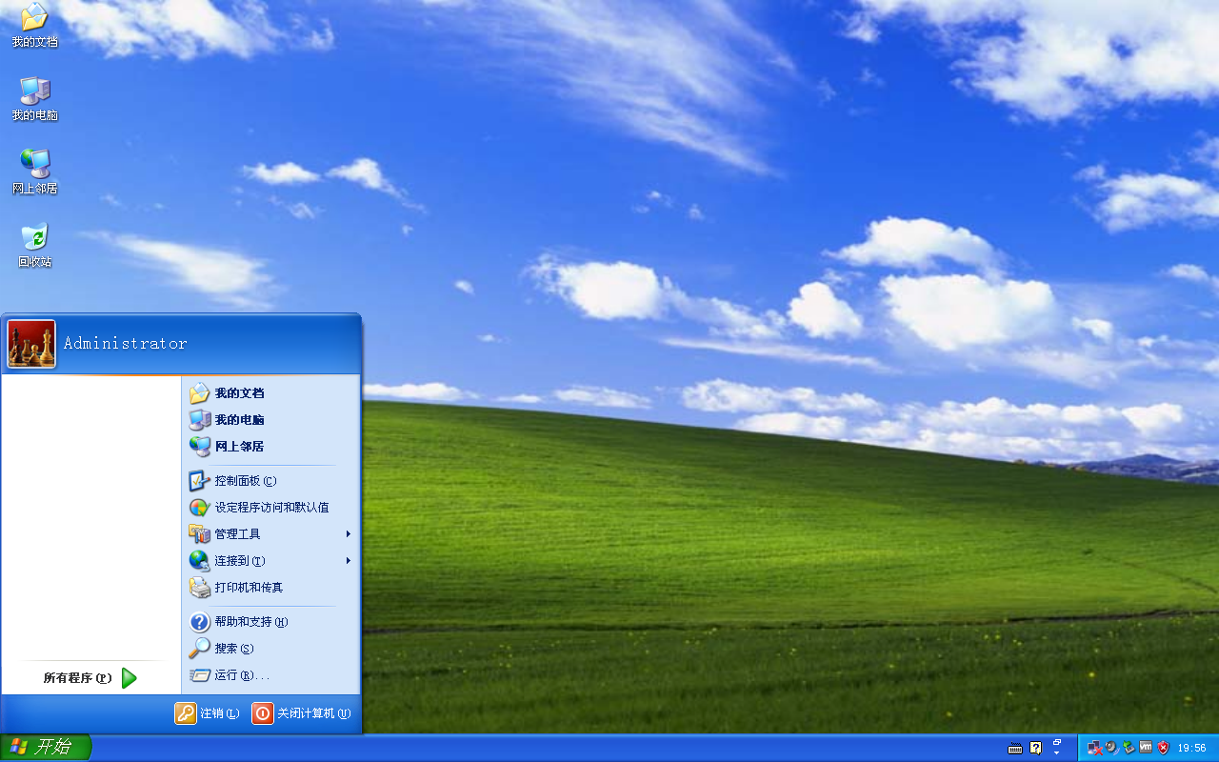Expand 管理工具 submenu arrow
This screenshot has height=762, width=1219.
(x=349, y=534)
